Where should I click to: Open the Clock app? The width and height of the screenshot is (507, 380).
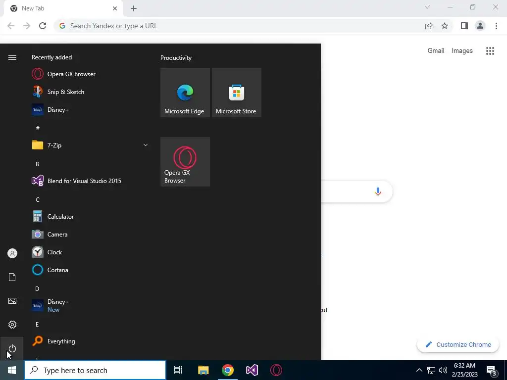click(89, 252)
